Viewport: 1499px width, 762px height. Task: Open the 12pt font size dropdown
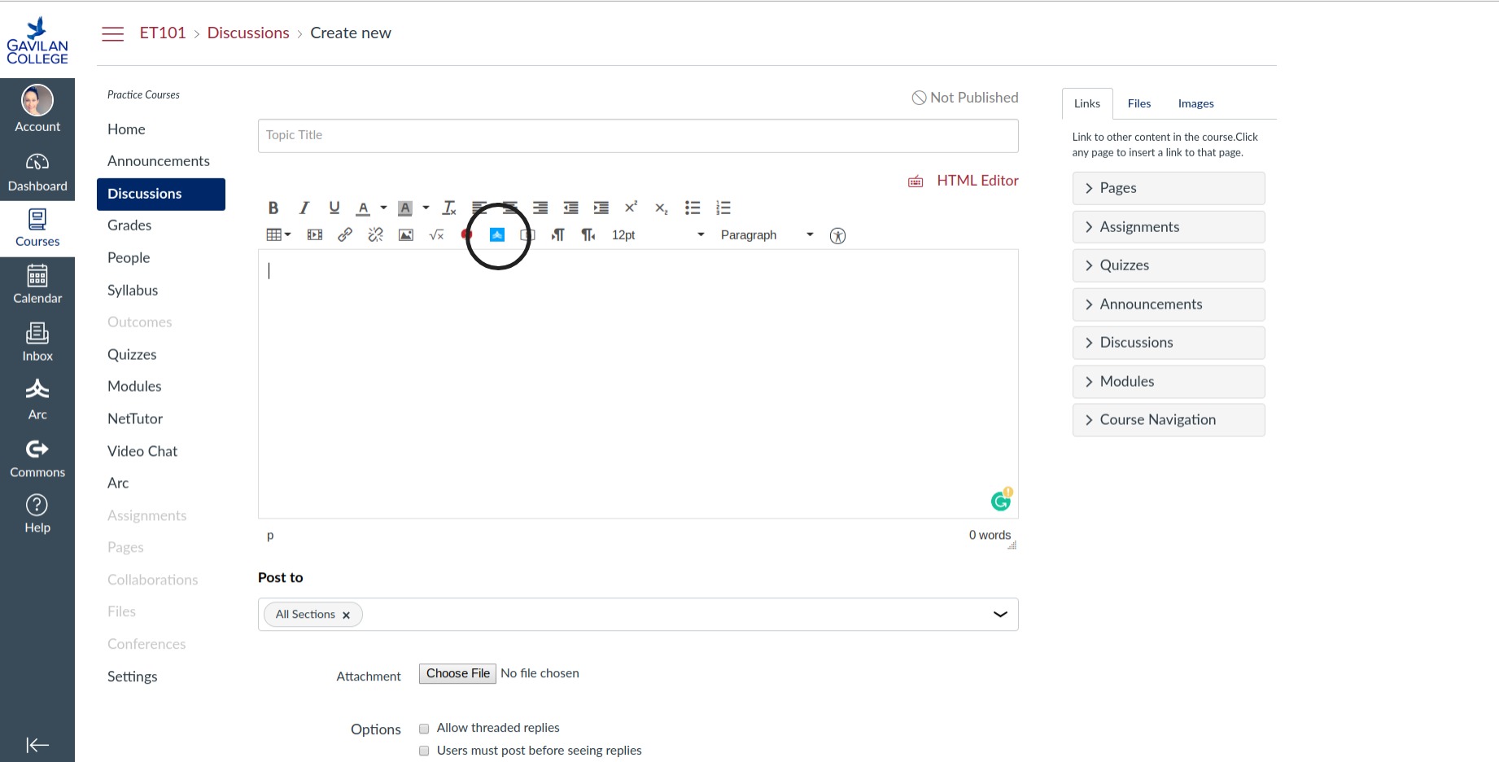pyautogui.click(x=658, y=235)
